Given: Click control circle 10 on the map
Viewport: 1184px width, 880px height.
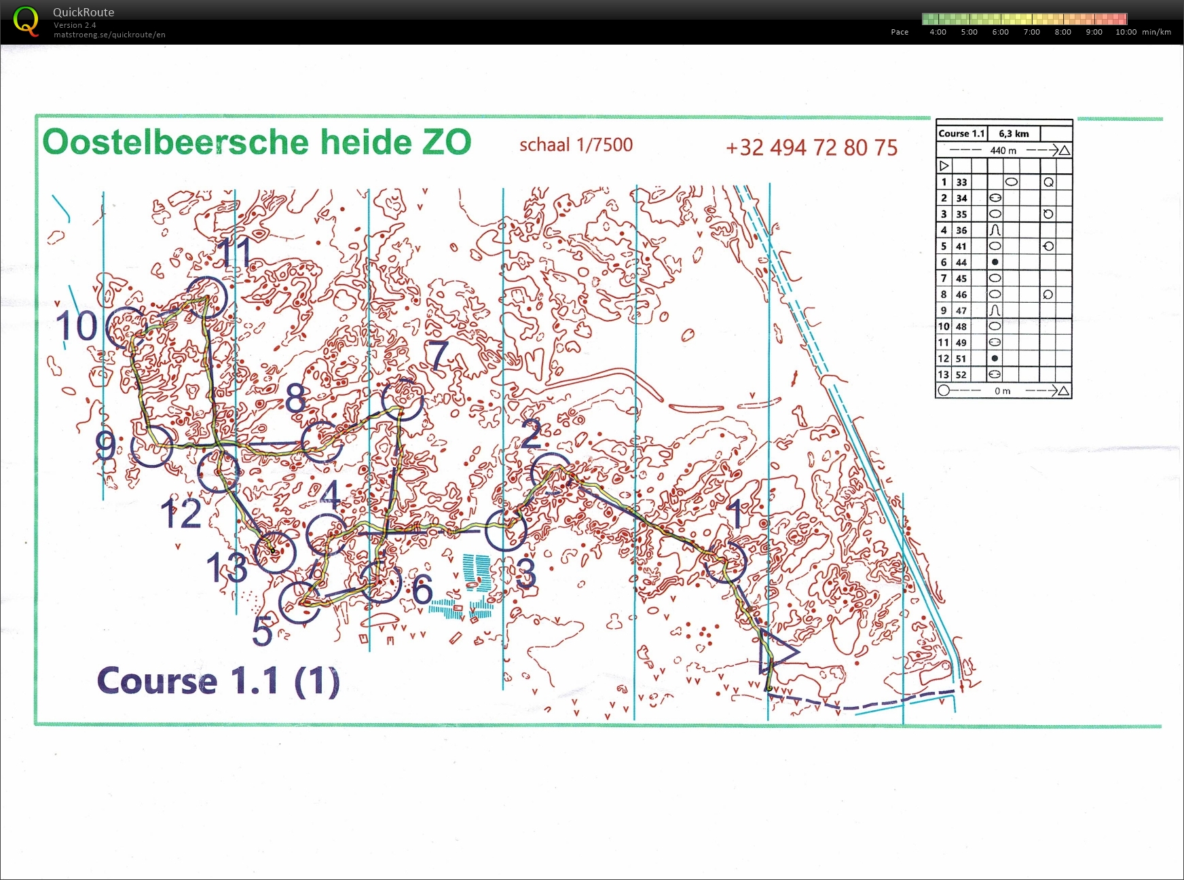Looking at the screenshot, I should pyautogui.click(x=127, y=327).
